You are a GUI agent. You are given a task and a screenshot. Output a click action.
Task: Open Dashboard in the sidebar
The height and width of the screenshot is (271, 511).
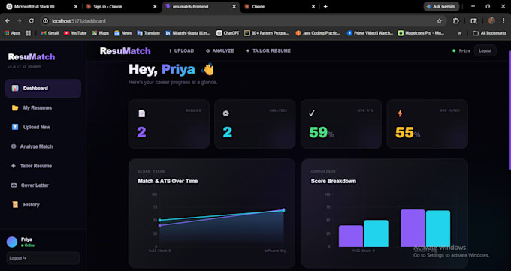click(43, 89)
